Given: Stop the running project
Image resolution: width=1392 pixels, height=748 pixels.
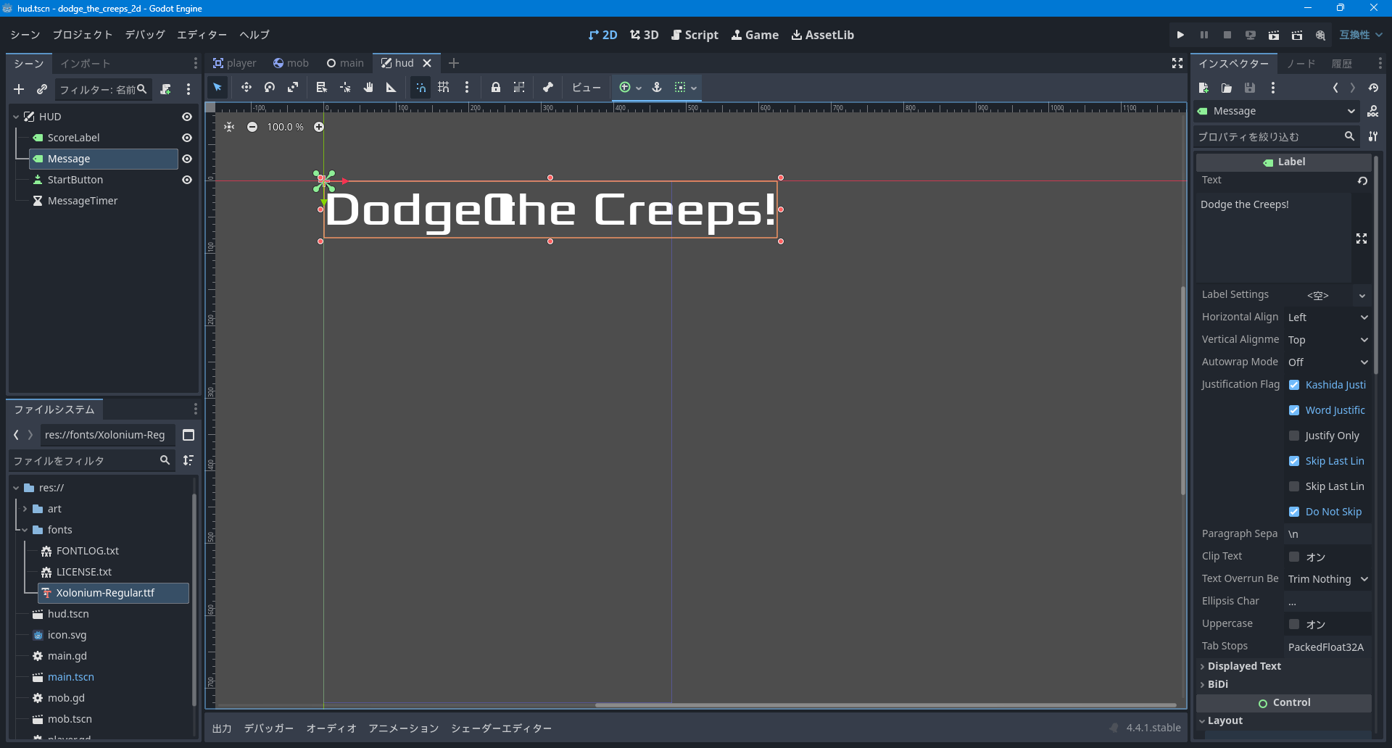Looking at the screenshot, I should 1227,35.
